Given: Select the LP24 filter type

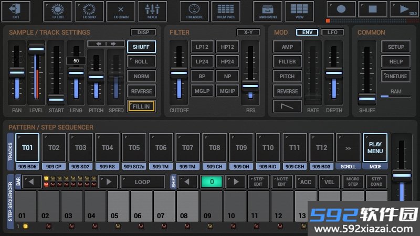Looking at the screenshot, I should pyautogui.click(x=202, y=61).
